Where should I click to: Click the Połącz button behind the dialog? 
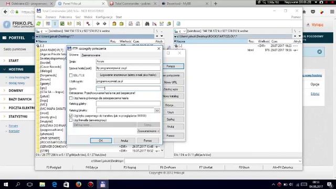point(173,66)
